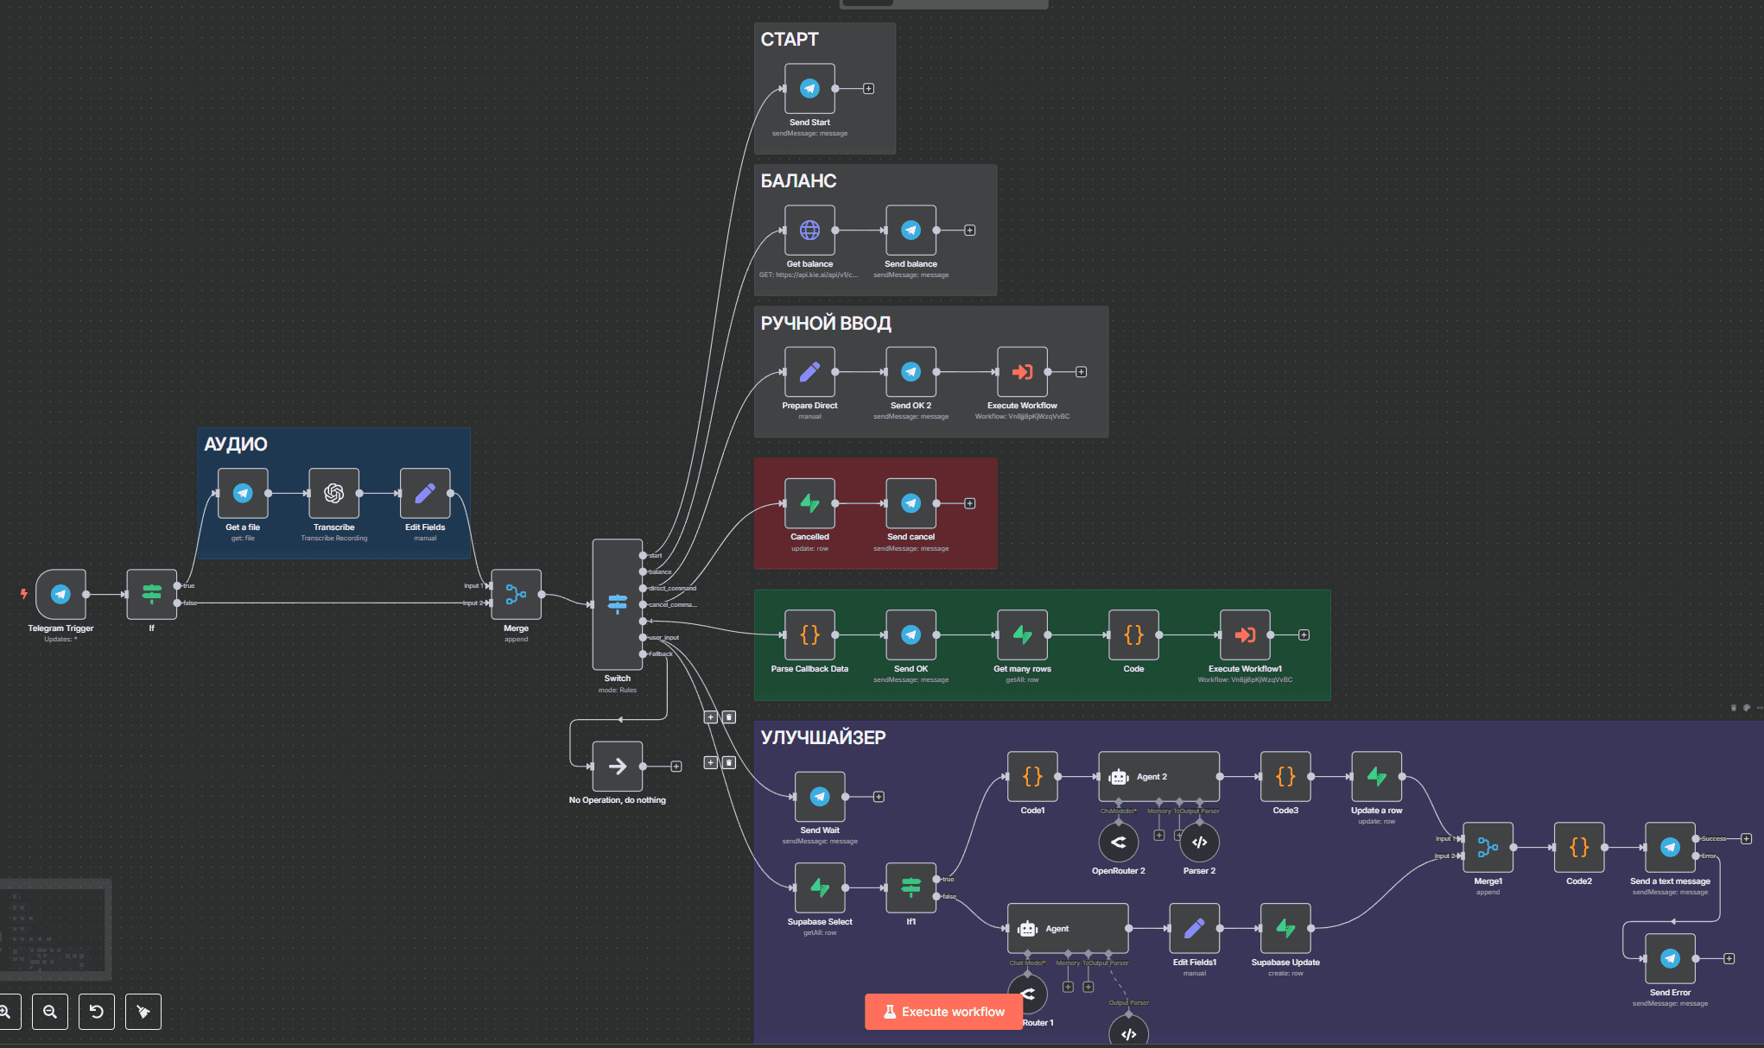Select the No Operation node

click(x=617, y=766)
